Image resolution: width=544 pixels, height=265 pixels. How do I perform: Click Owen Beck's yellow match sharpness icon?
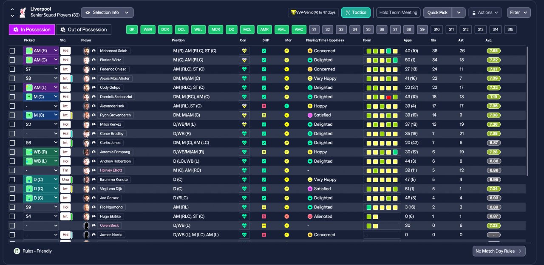click(x=264, y=226)
